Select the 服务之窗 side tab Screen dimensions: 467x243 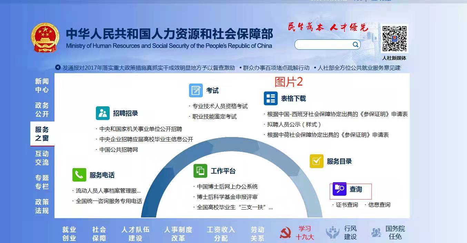pos(42,134)
